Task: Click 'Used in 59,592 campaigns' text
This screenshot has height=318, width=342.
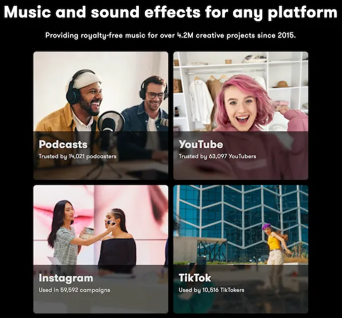Action: 74,290
